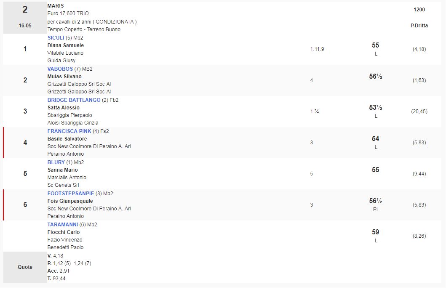
Task: Select the FRANCISCA PINK link
Action: [69, 131]
